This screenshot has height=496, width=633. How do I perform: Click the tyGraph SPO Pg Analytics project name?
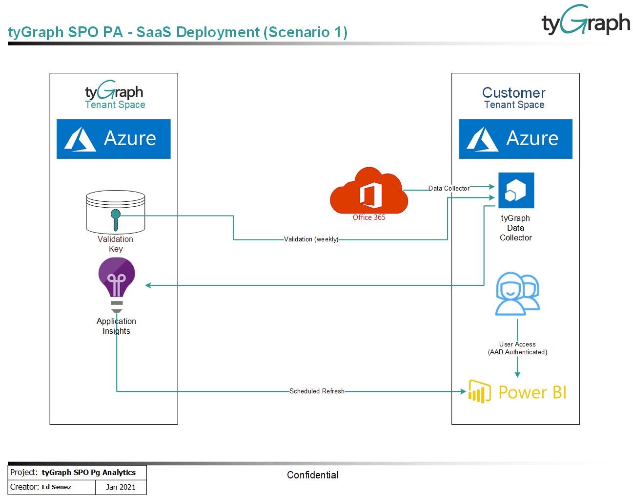coord(89,472)
